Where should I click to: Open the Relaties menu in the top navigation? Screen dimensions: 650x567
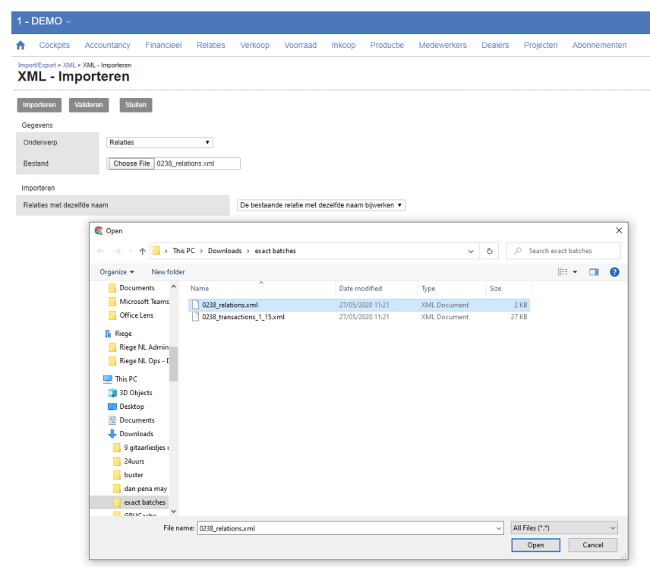coord(210,45)
